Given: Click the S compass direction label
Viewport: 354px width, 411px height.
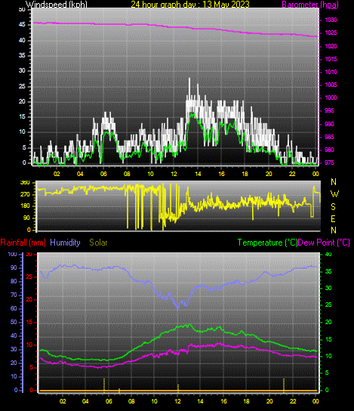Looking at the screenshot, I should coord(333,207).
